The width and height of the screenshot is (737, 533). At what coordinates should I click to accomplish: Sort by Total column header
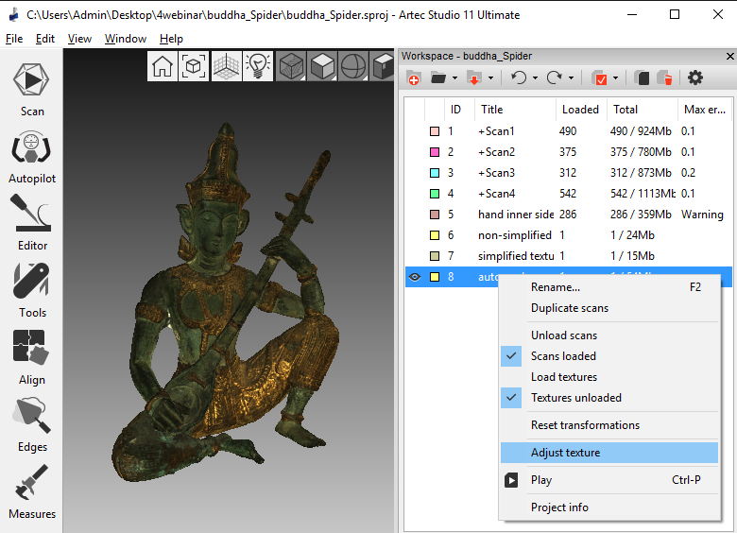click(x=643, y=110)
